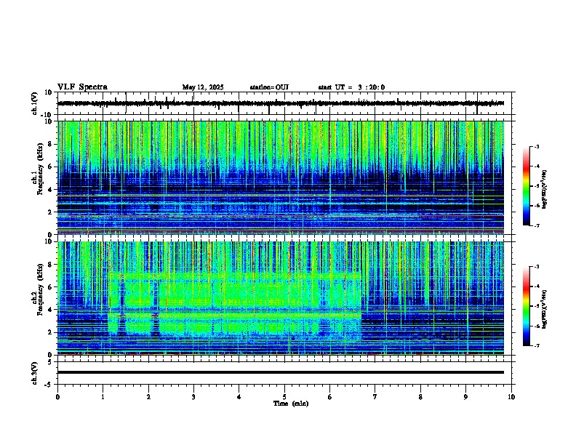Click the '-7' label on ch.1 color scale
This screenshot has width=576, height=445.
(537, 225)
